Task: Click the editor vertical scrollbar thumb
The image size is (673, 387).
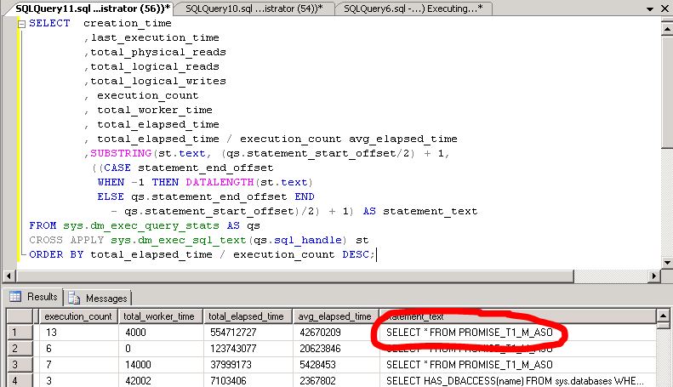Action: pos(666,92)
